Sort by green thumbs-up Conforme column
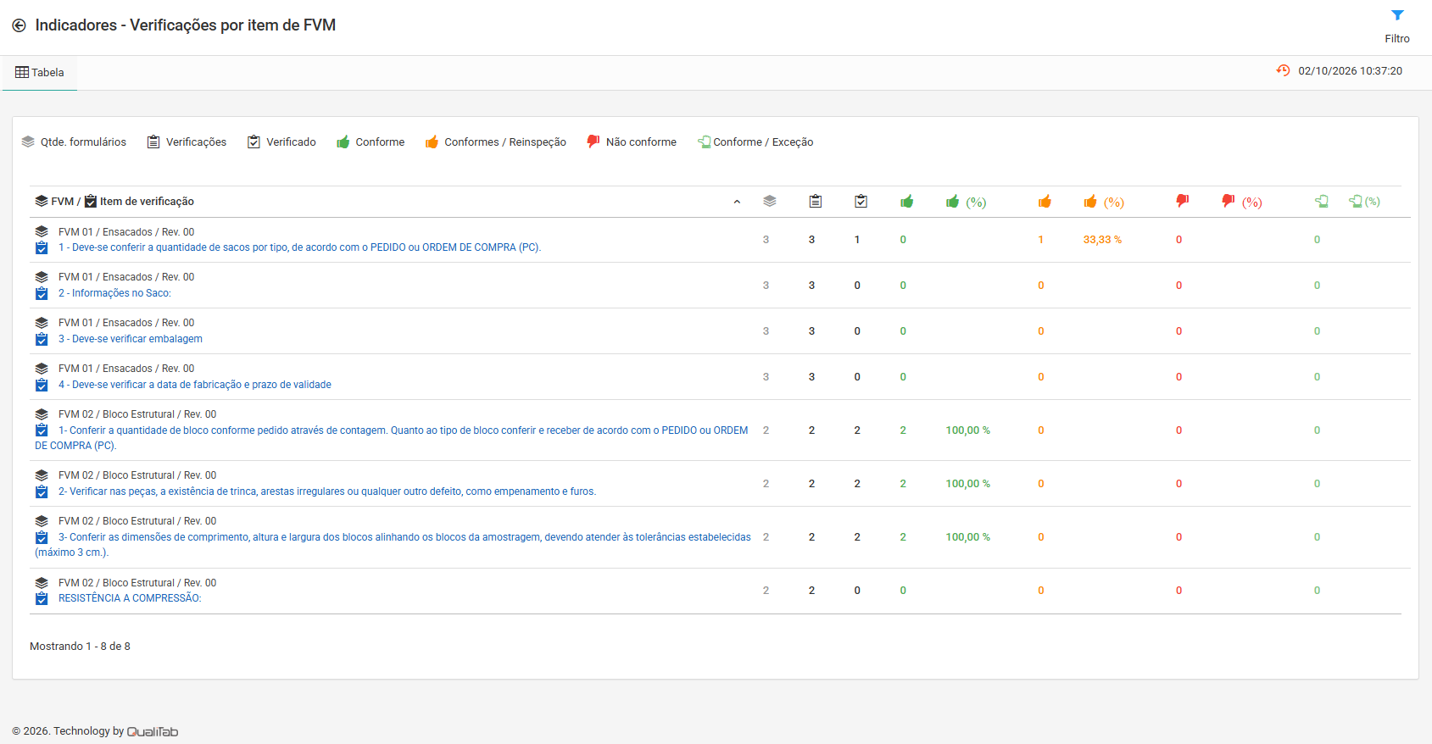 click(x=906, y=202)
